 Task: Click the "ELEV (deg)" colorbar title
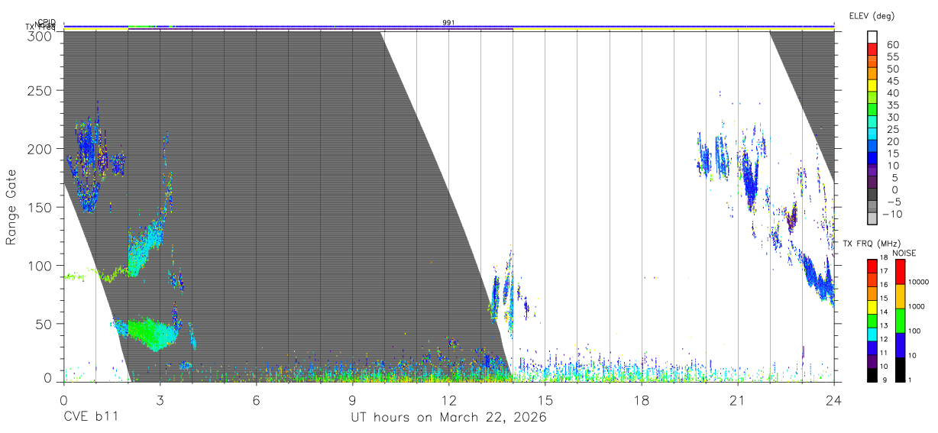pyautogui.click(x=872, y=15)
